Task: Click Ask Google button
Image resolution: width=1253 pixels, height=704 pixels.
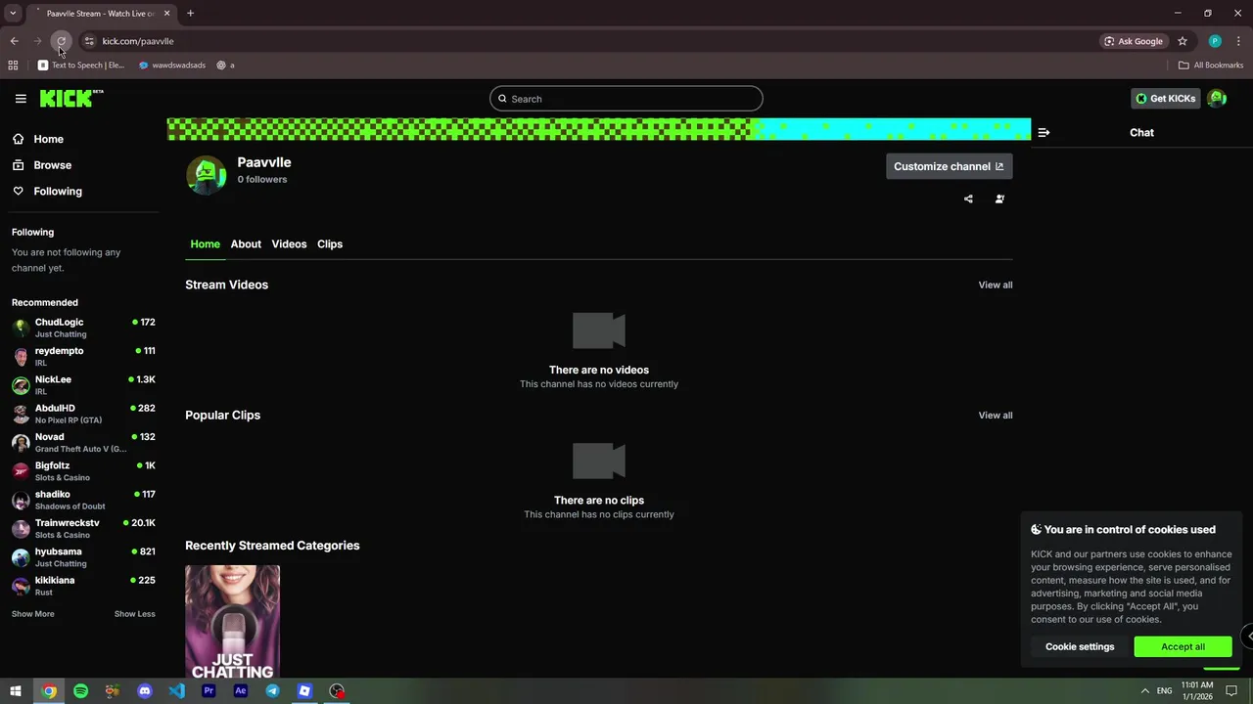Action: click(1134, 41)
